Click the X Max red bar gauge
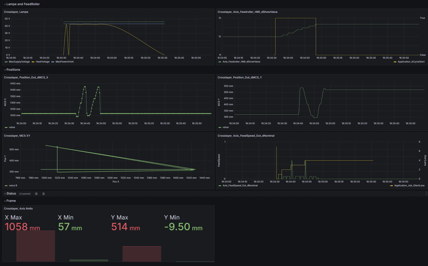The height and width of the screenshot is (266, 428). tap(36, 246)
